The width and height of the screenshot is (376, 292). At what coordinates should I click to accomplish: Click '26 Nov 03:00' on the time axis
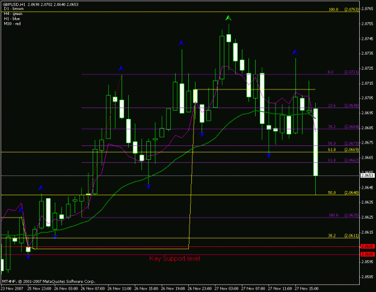[66, 288]
